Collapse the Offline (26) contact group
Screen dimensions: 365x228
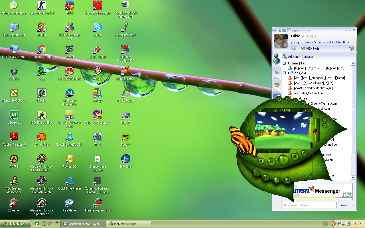pos(284,73)
